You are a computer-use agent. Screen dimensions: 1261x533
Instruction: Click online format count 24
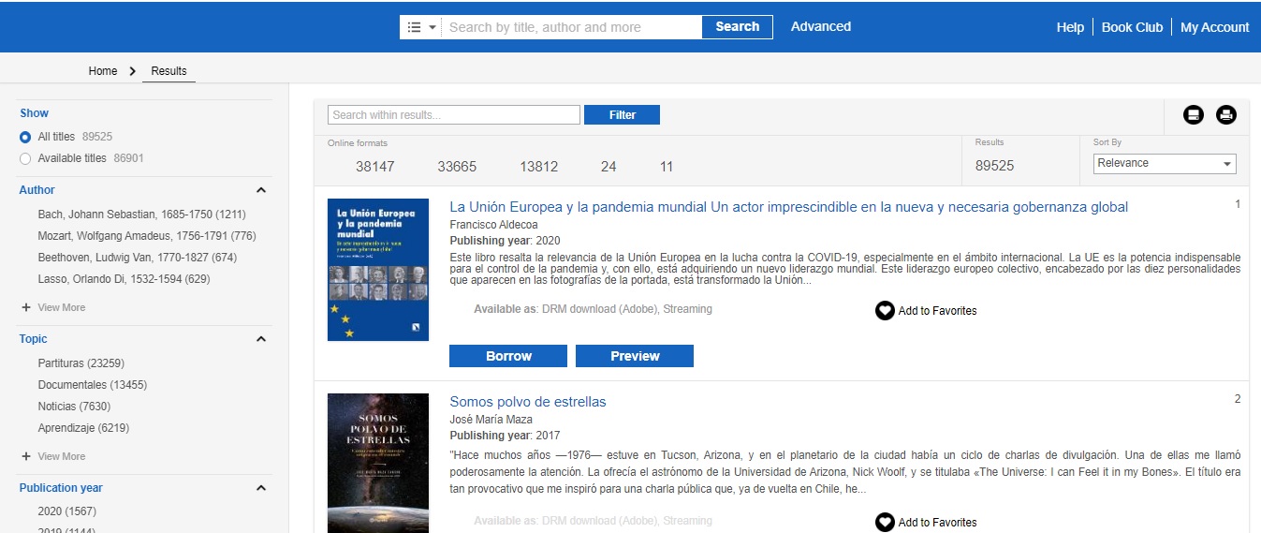(609, 167)
